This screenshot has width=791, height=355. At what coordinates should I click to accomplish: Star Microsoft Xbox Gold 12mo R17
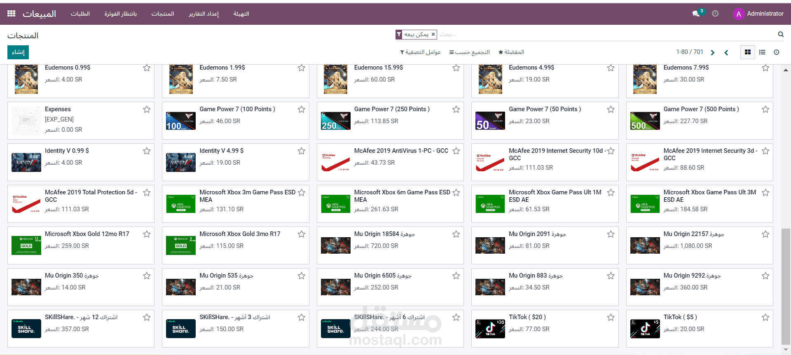click(147, 234)
